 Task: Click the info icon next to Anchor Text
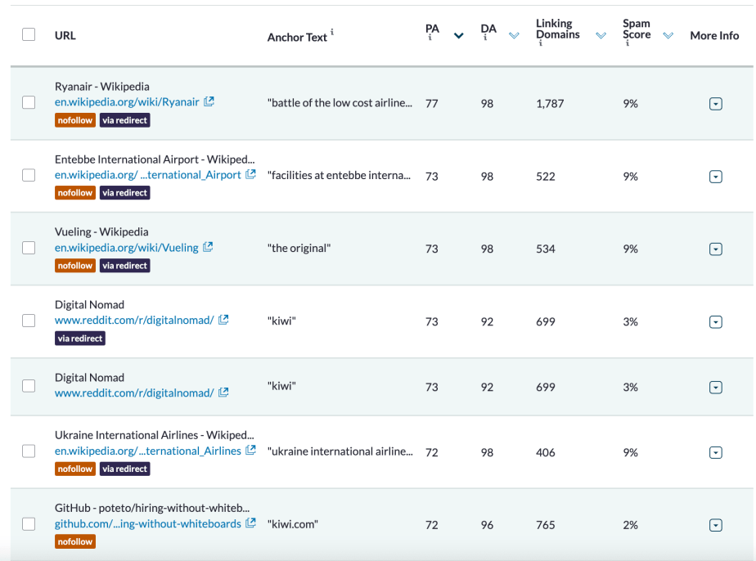click(x=332, y=31)
